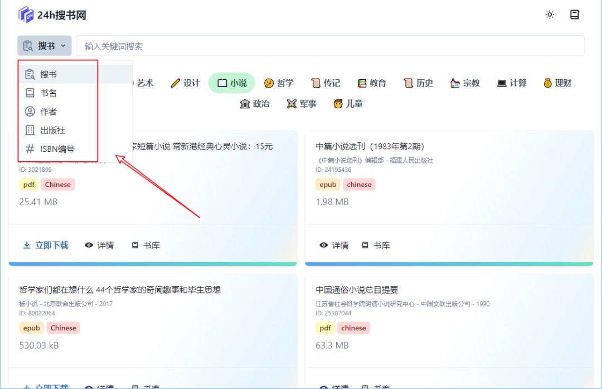This screenshot has width=602, height=389.
Task: Choose the 哲学 category tag
Action: point(279,83)
